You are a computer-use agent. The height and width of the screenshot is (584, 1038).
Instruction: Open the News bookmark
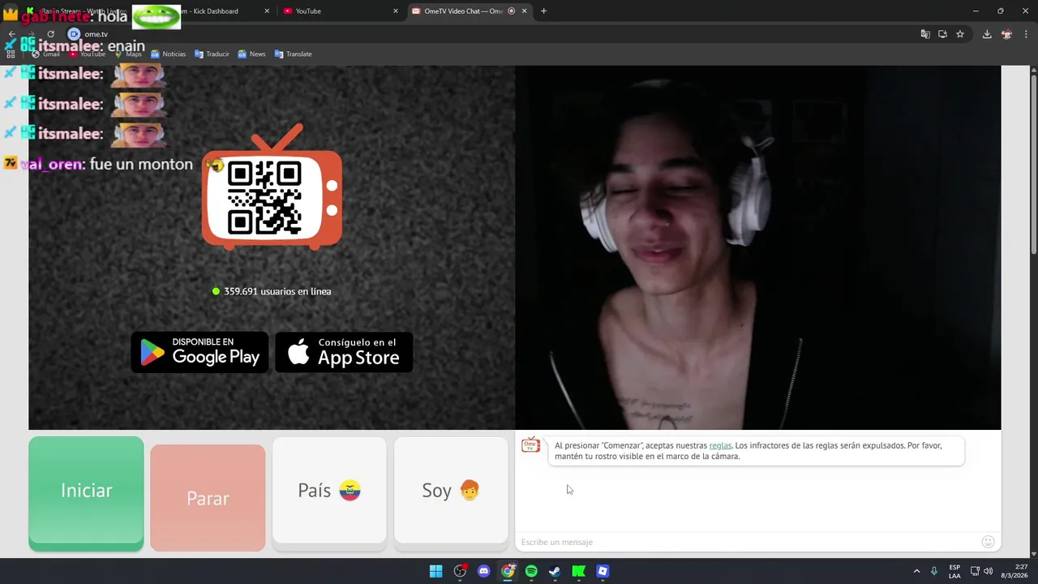[251, 54]
